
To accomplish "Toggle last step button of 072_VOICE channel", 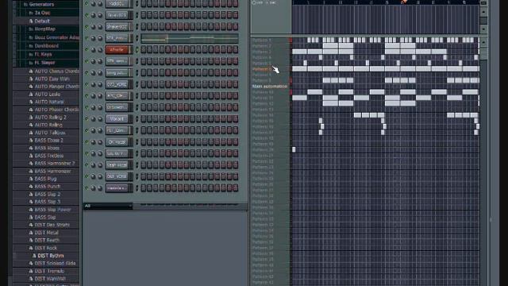I will [x=236, y=84].
